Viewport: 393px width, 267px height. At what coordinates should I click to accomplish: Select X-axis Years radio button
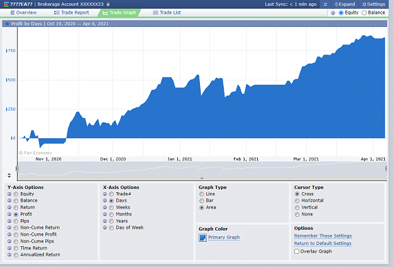[x=111, y=221]
